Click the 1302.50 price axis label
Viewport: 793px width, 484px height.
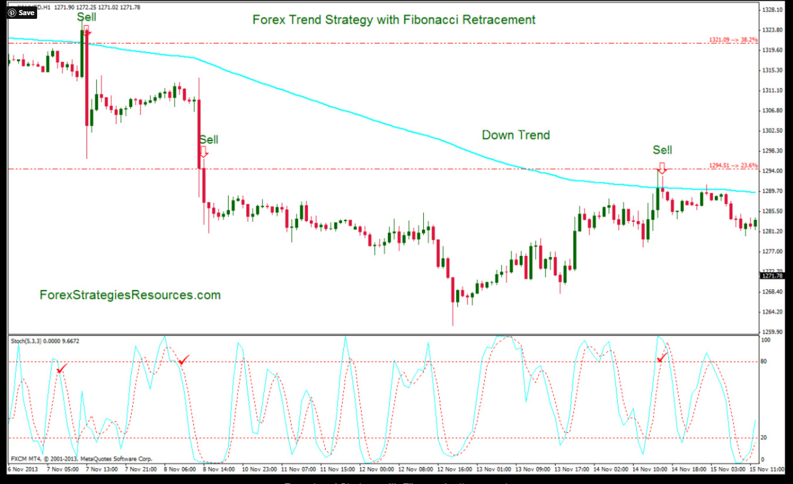pyautogui.click(x=772, y=131)
